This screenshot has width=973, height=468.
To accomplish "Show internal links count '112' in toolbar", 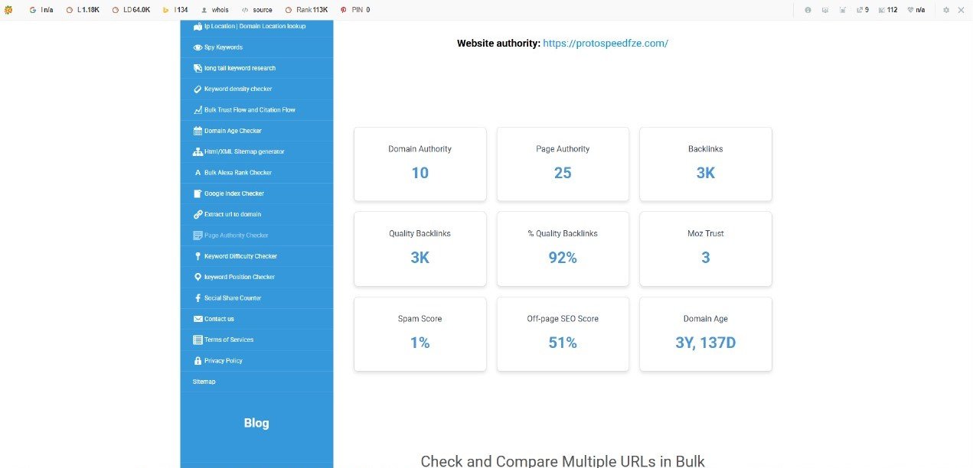I will [887, 10].
